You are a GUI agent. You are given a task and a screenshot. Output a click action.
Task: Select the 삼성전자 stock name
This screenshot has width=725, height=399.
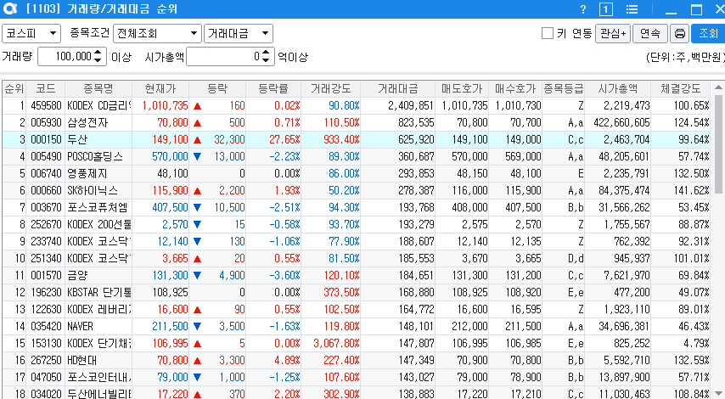point(87,122)
